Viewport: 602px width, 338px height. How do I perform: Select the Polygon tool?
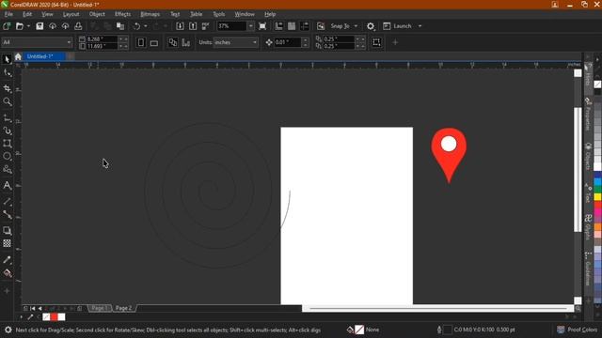pos(7,169)
